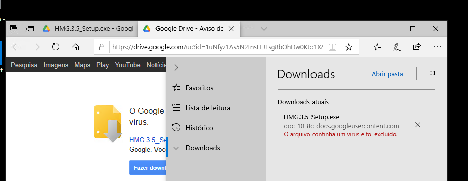The image size is (468, 181).
Task: Set these tabs aside icon
Action: [x=30, y=29]
